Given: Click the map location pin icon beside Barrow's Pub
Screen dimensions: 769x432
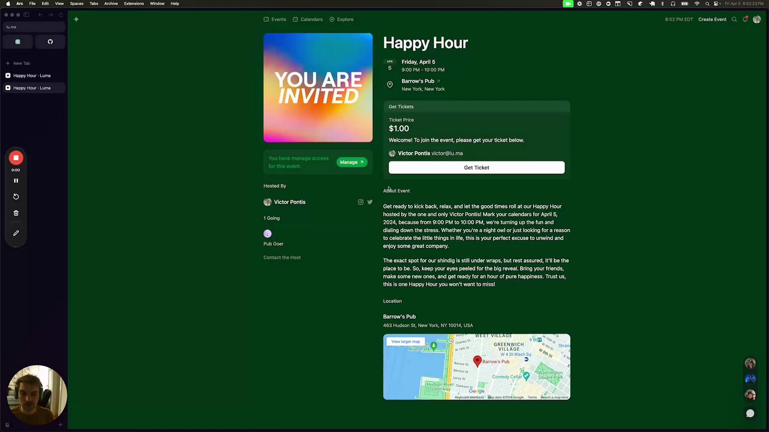Looking at the screenshot, I should (389, 85).
